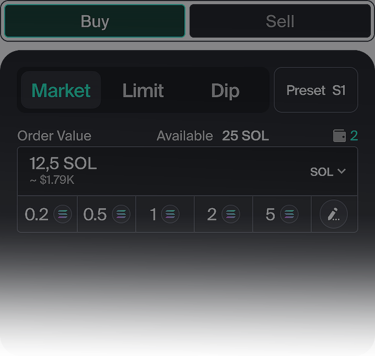Click the wallet icon above the order field
Viewport: 375px width, 356px height.
tap(339, 136)
